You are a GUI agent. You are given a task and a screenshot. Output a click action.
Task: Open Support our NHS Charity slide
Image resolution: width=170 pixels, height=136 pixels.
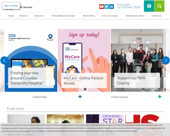[137, 60]
